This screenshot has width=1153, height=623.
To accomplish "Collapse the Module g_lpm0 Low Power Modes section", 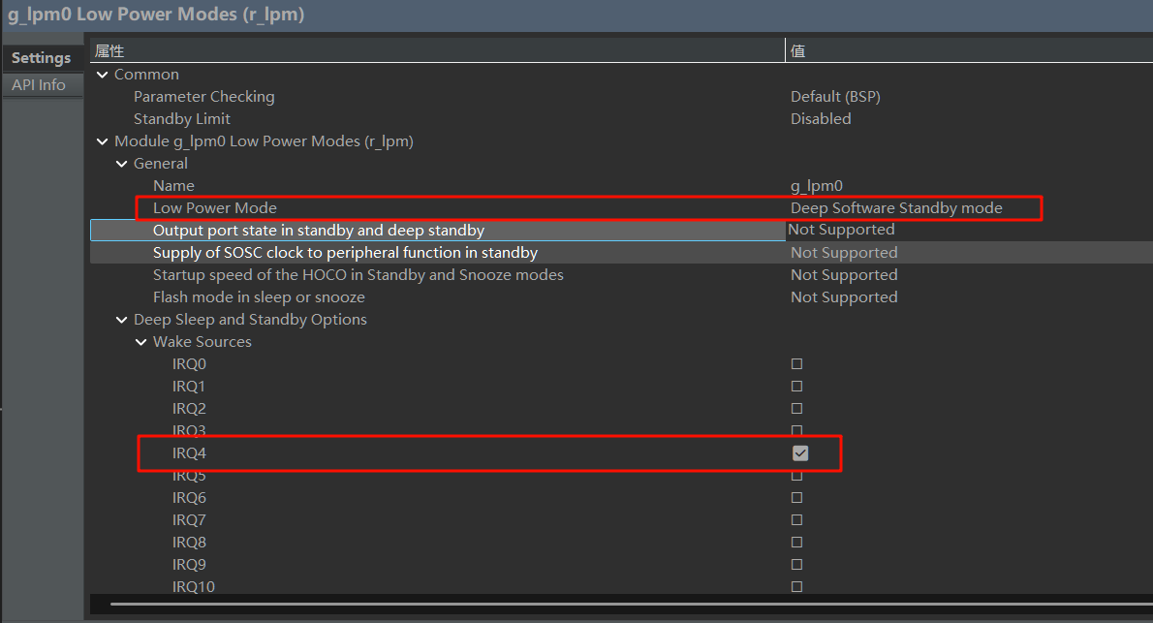I will tap(102, 141).
